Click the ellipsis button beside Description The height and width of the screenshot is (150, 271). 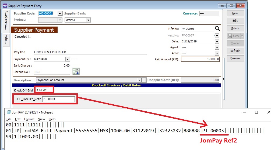coord(144,80)
